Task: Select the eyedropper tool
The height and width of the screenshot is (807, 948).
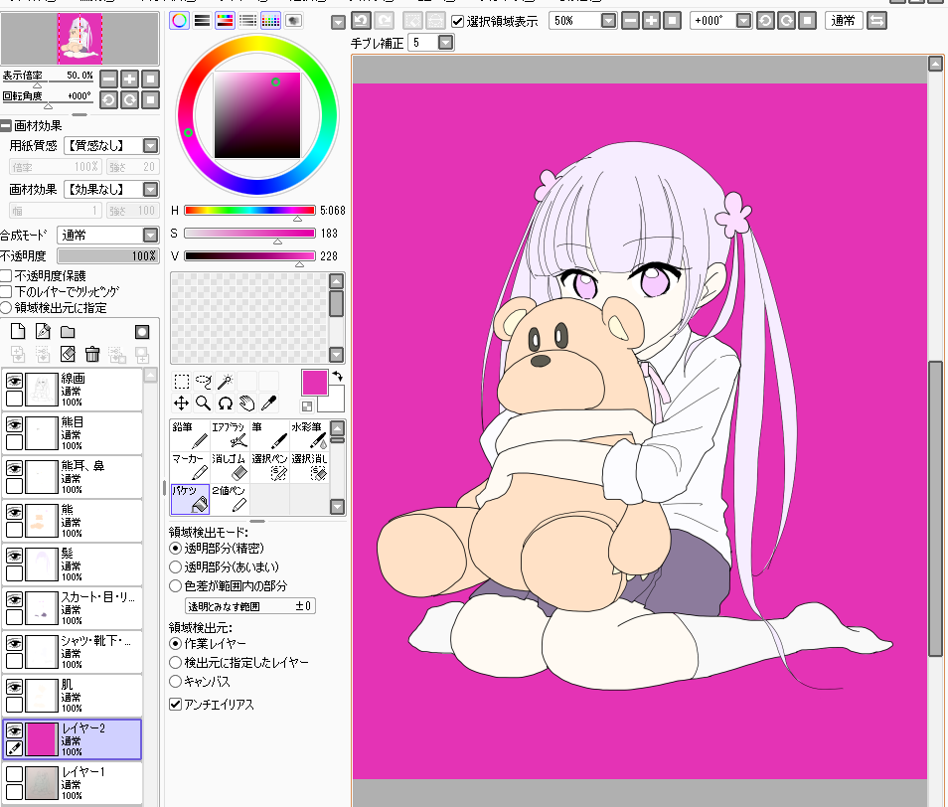Action: (268, 403)
